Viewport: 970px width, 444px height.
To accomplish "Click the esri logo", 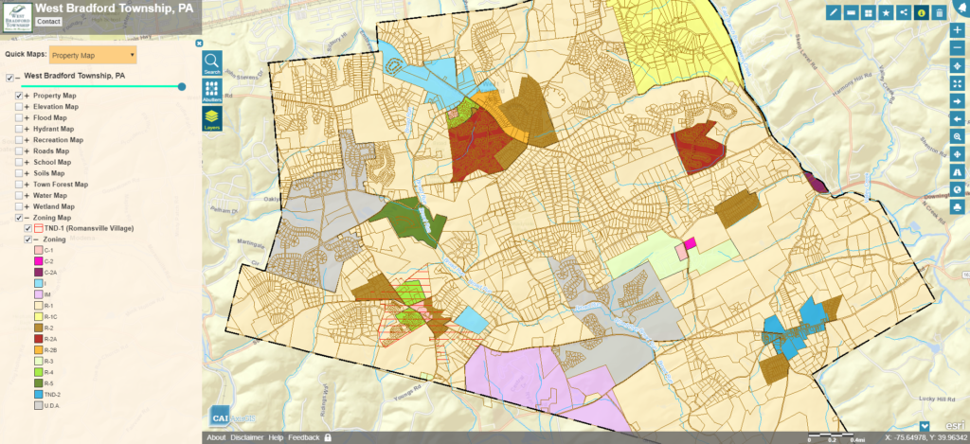I will [953, 425].
